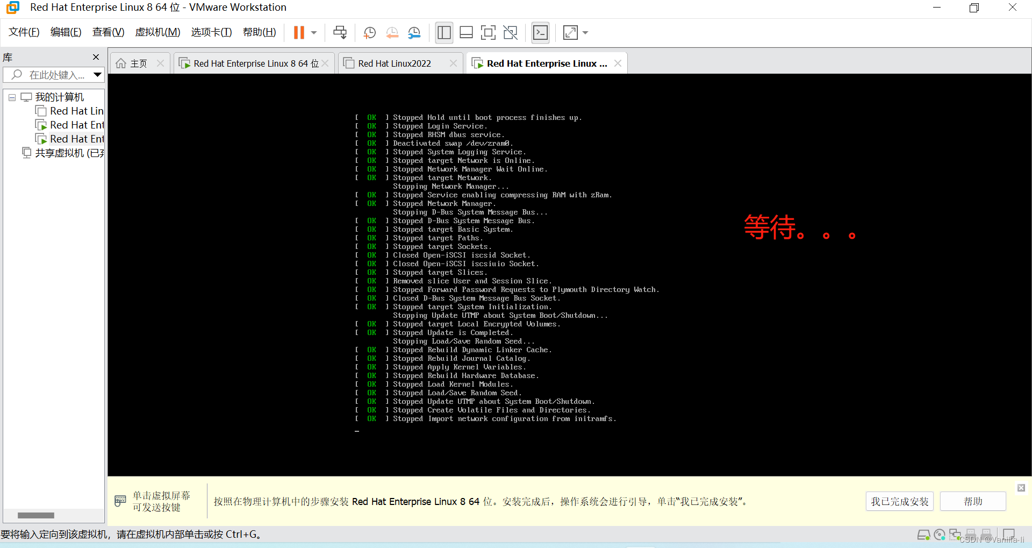
Task: Close the Red Hat Enterprise Linux 8 64 位 tab
Action: 325,63
